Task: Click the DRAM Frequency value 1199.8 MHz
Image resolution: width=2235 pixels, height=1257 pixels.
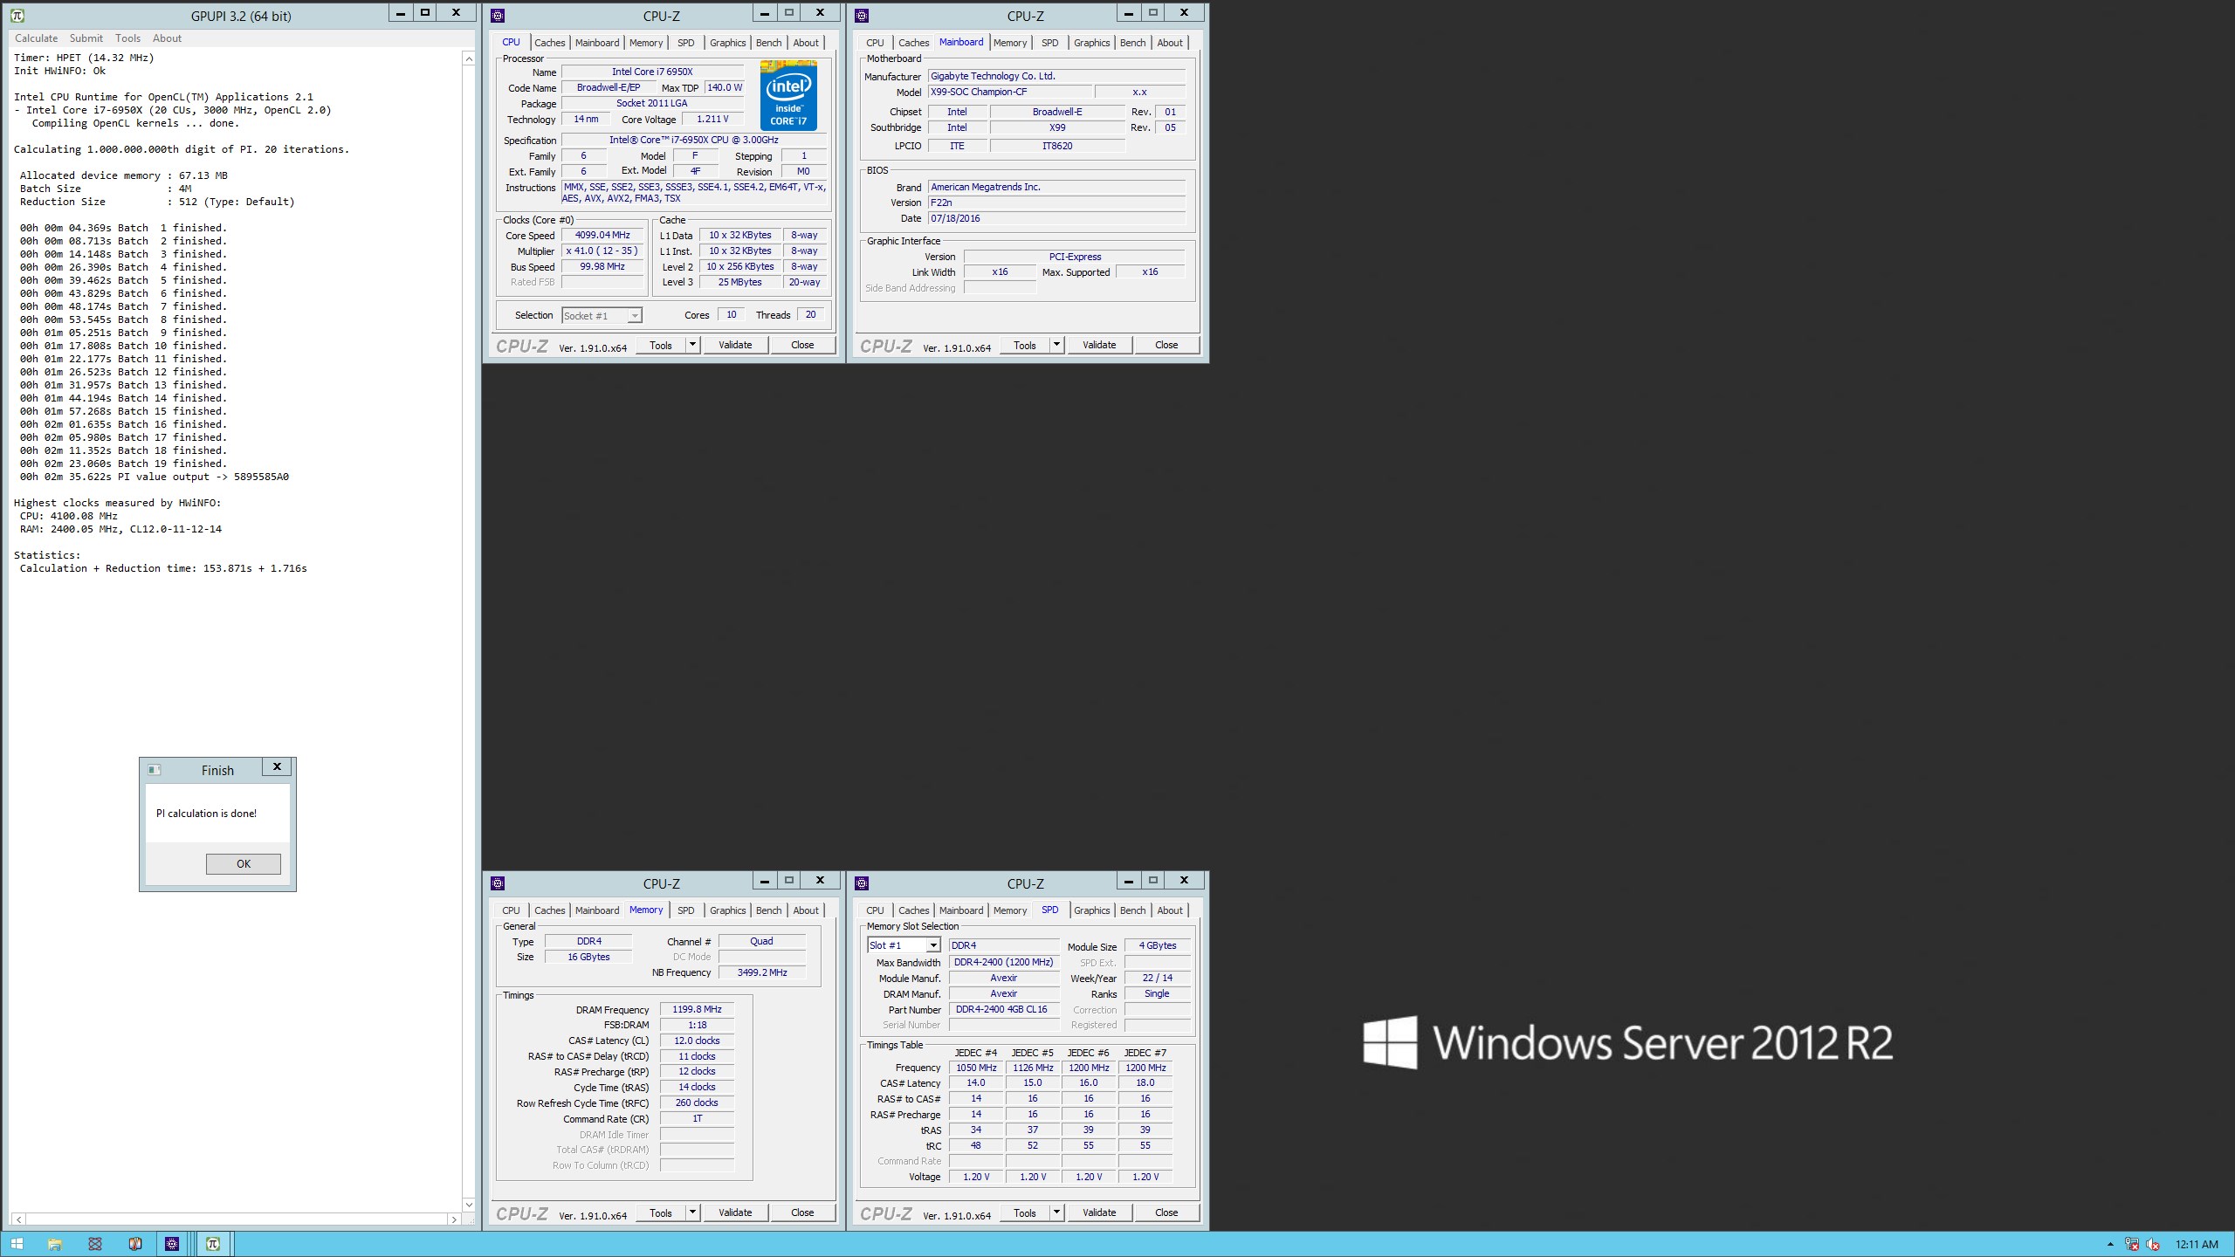Action: tap(697, 1009)
